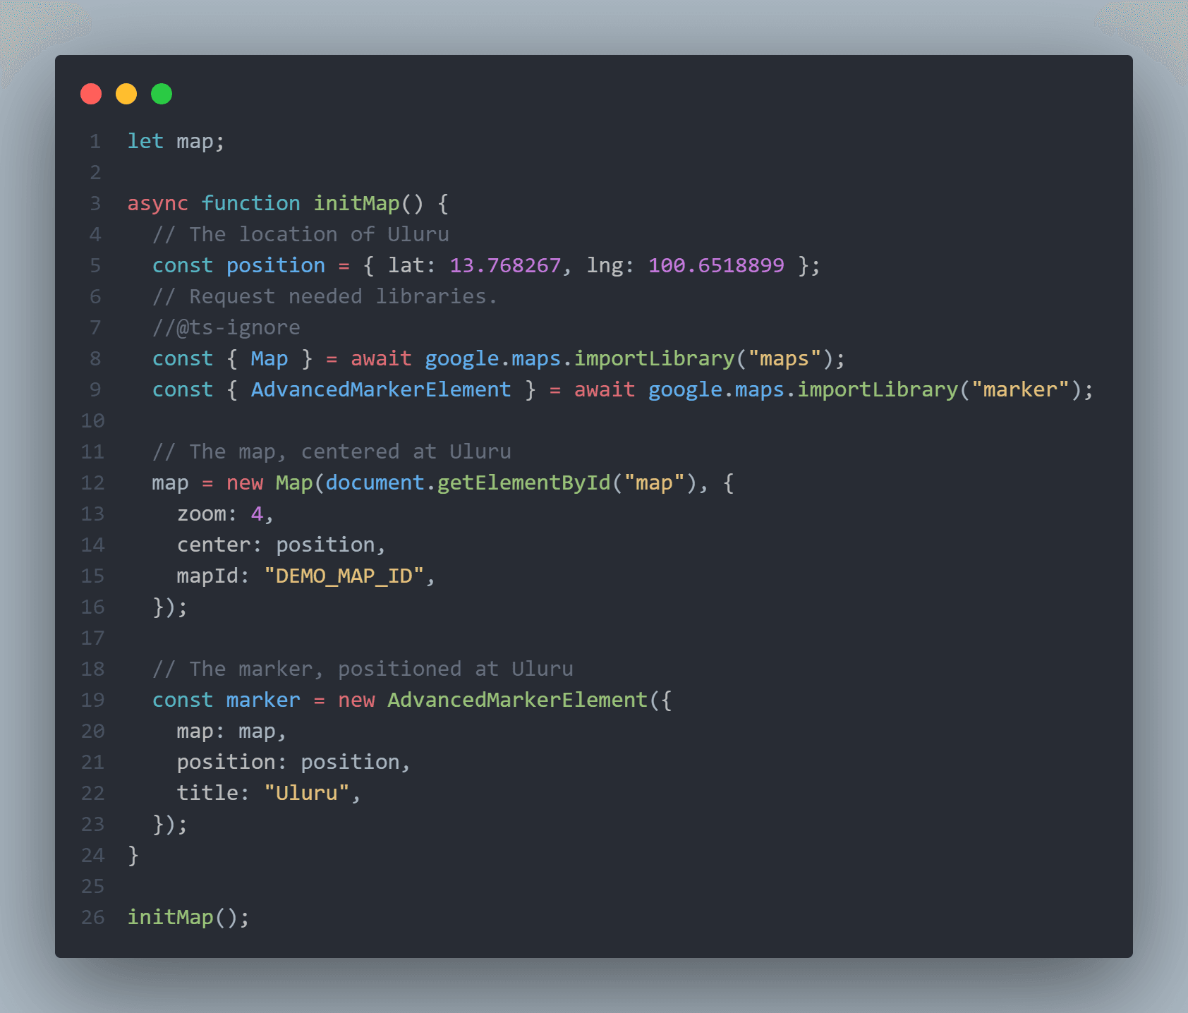Screen dimensions: 1188x1013
Task: Click line number 1 in gutter
Action: coord(95,142)
